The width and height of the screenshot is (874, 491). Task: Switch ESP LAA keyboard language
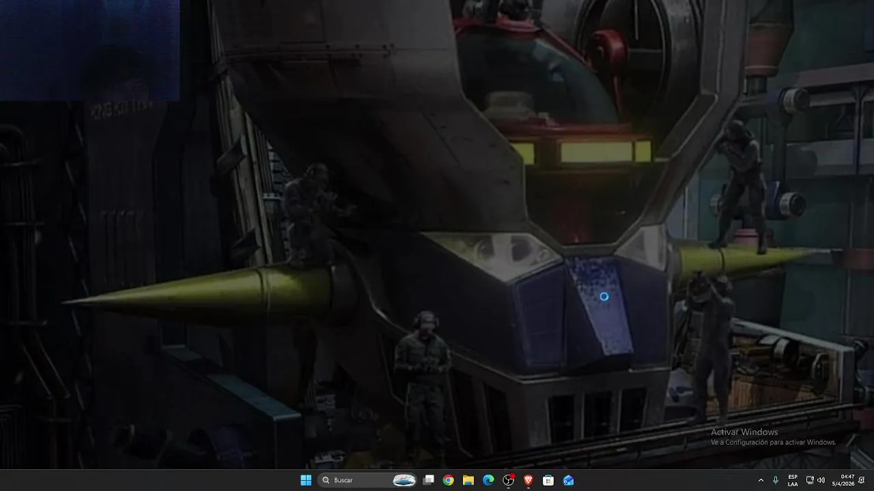pyautogui.click(x=793, y=480)
